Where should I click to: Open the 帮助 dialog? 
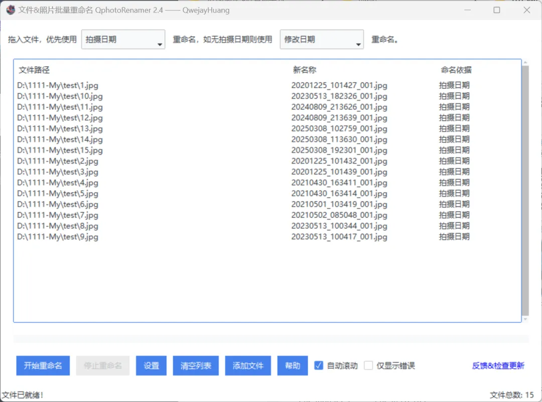point(292,365)
